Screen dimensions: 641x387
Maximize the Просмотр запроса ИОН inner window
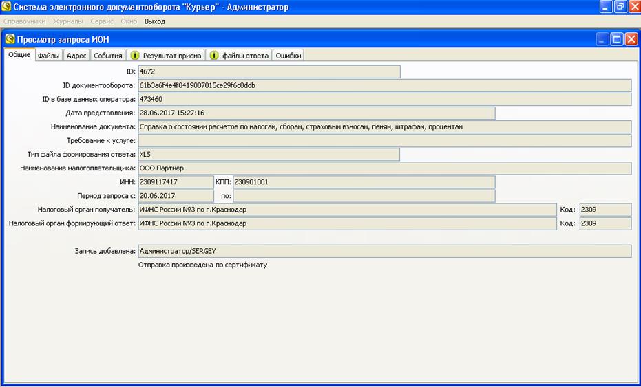coord(617,39)
